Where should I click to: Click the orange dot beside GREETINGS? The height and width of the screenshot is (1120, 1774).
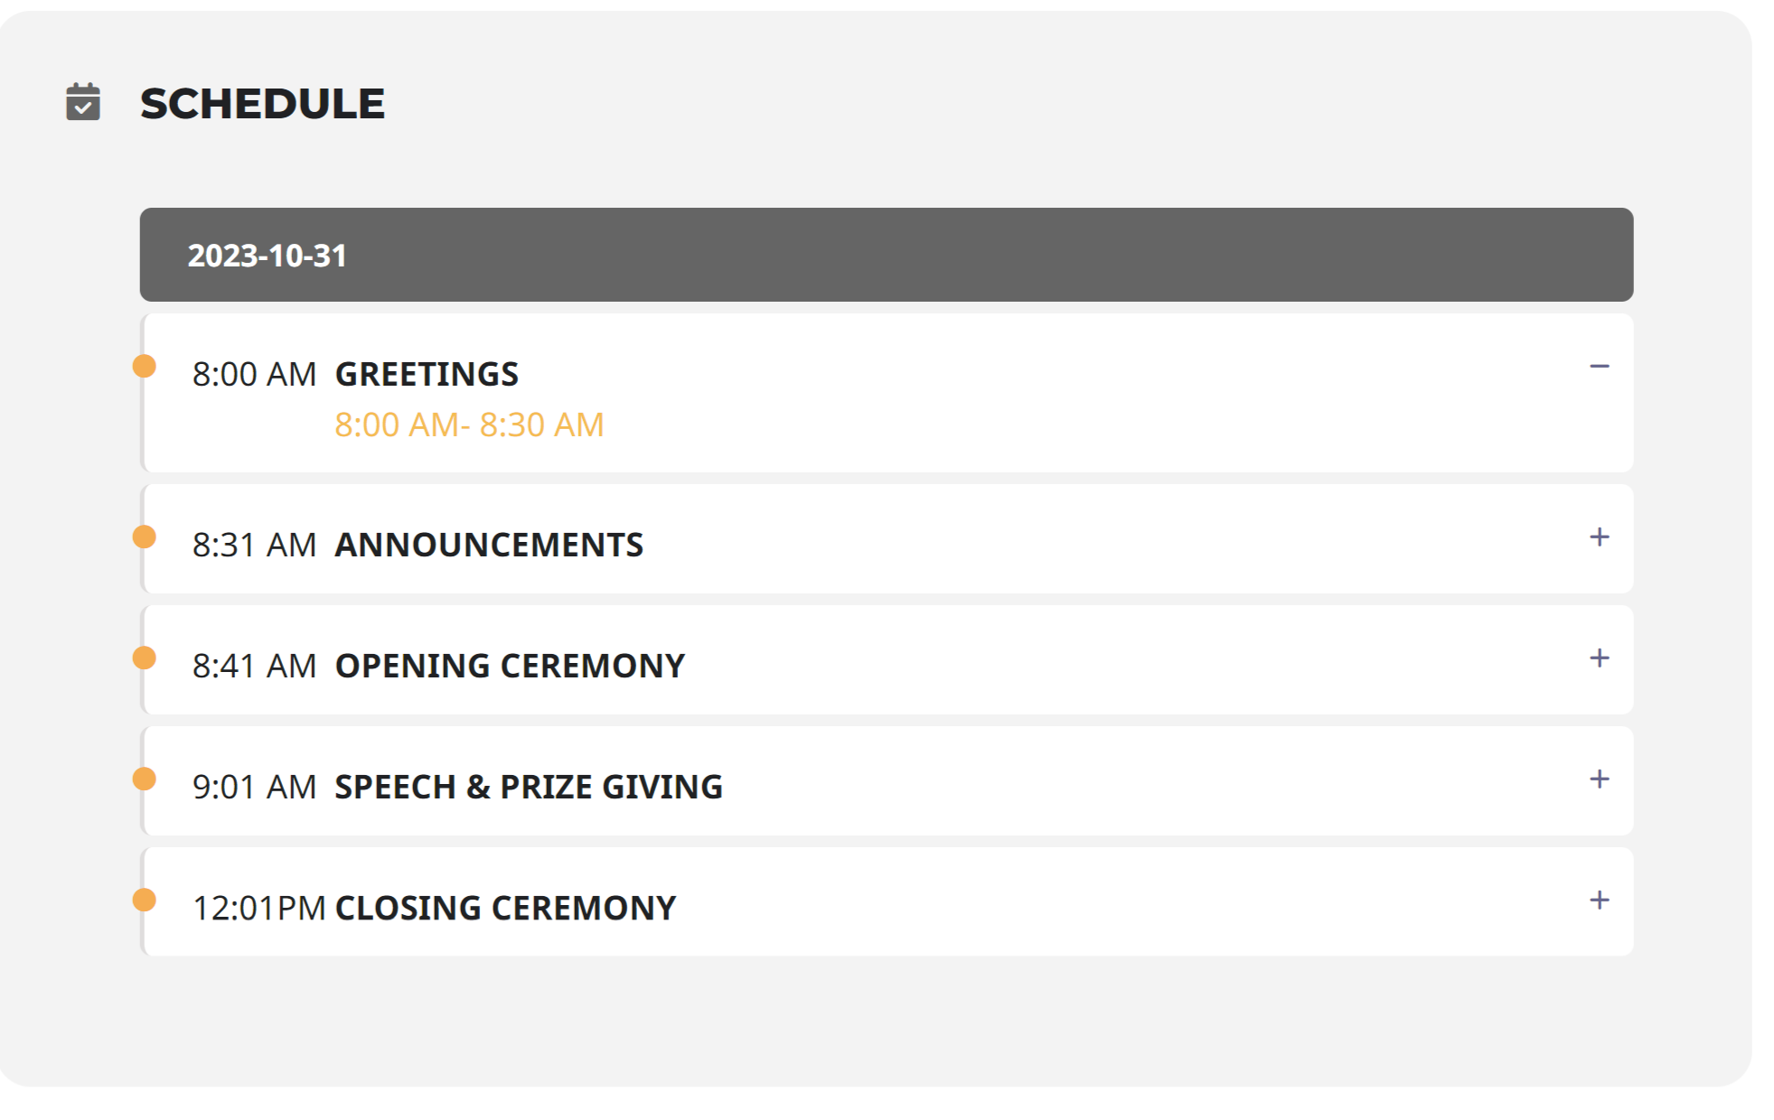145,365
